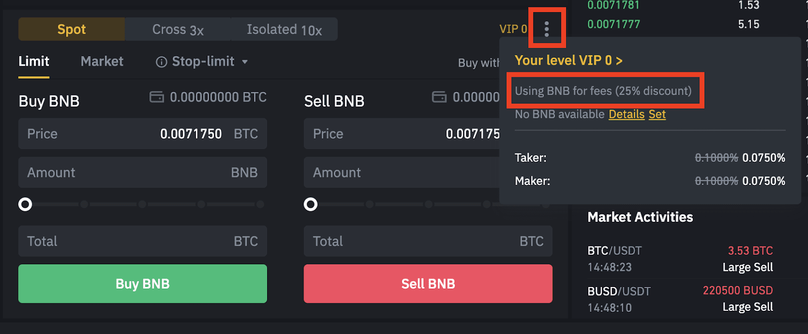Select the Cross 3x margin tab
This screenshot has width=808, height=334.
click(178, 29)
